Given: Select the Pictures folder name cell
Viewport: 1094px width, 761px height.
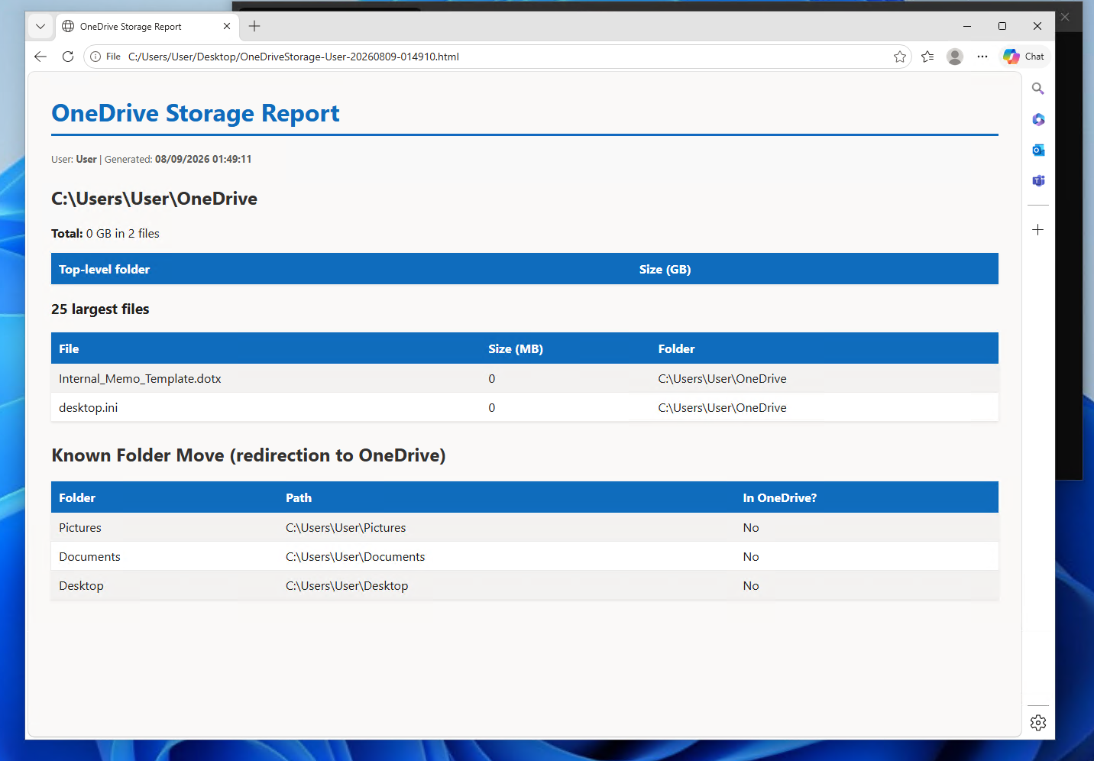Looking at the screenshot, I should click(80, 528).
